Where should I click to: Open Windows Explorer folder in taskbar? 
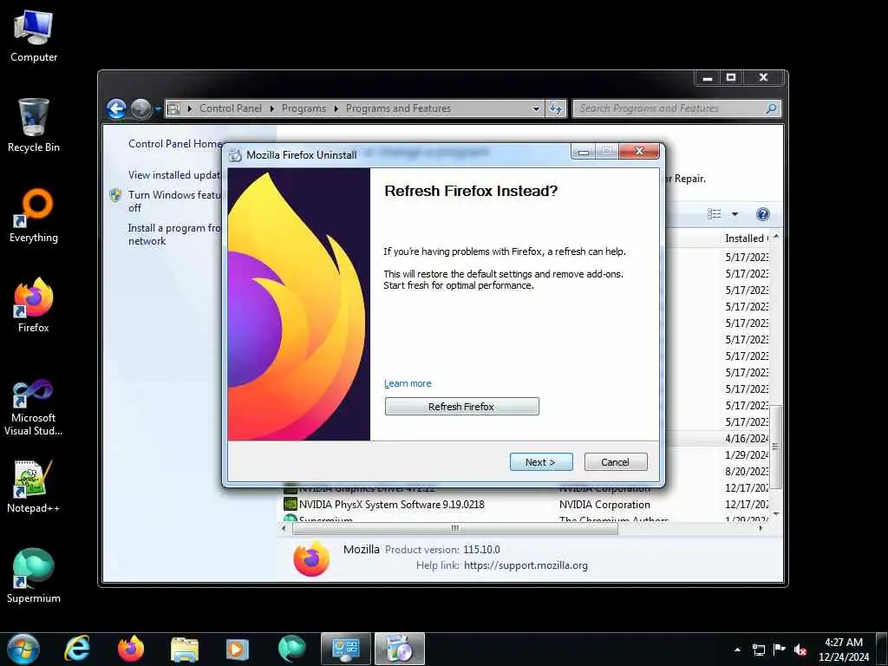coord(185,649)
